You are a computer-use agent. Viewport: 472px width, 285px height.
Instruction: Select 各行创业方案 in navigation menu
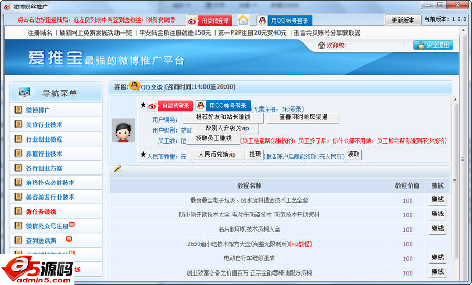click(44, 168)
